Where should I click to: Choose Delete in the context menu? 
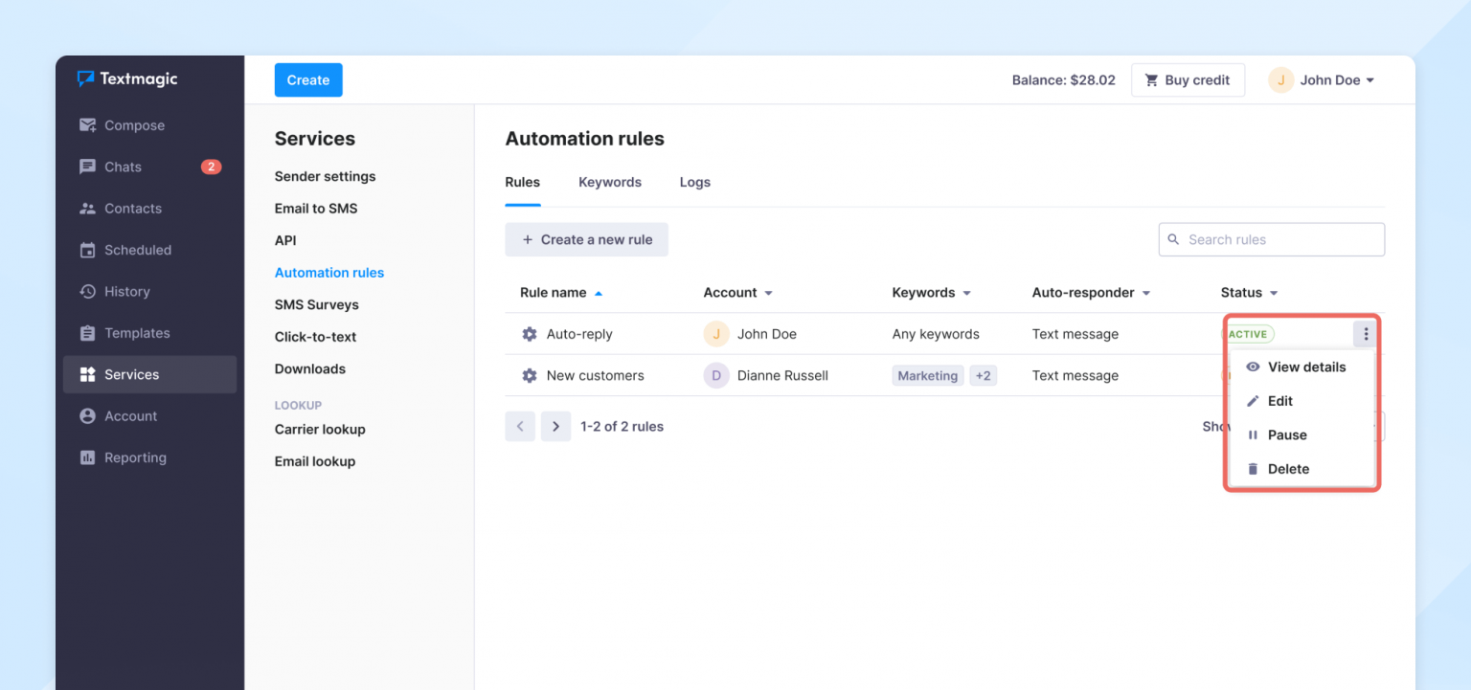(x=1289, y=469)
